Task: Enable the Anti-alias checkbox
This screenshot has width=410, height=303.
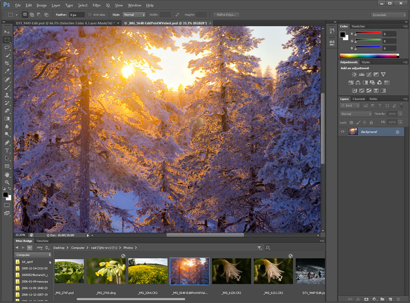Action: 90,15
